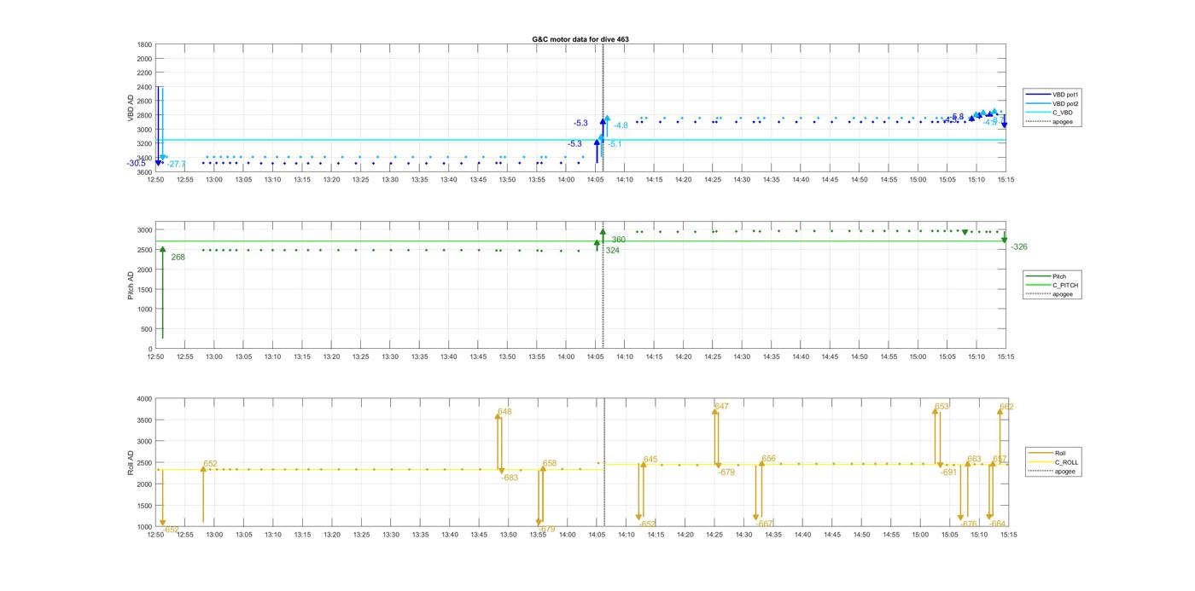Select "Roll" legend entry
Viewport: 1195px width, 591px height.
tap(1060, 454)
